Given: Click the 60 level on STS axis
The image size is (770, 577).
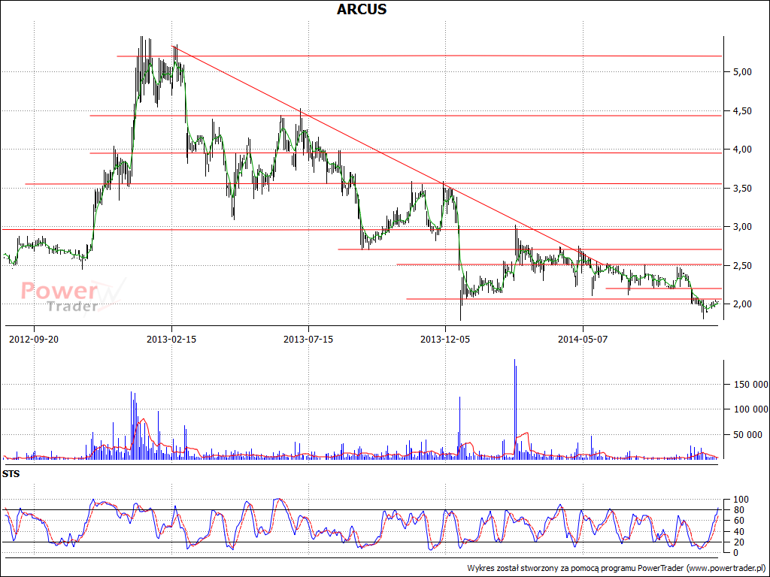Looking at the screenshot, I should [x=738, y=521].
